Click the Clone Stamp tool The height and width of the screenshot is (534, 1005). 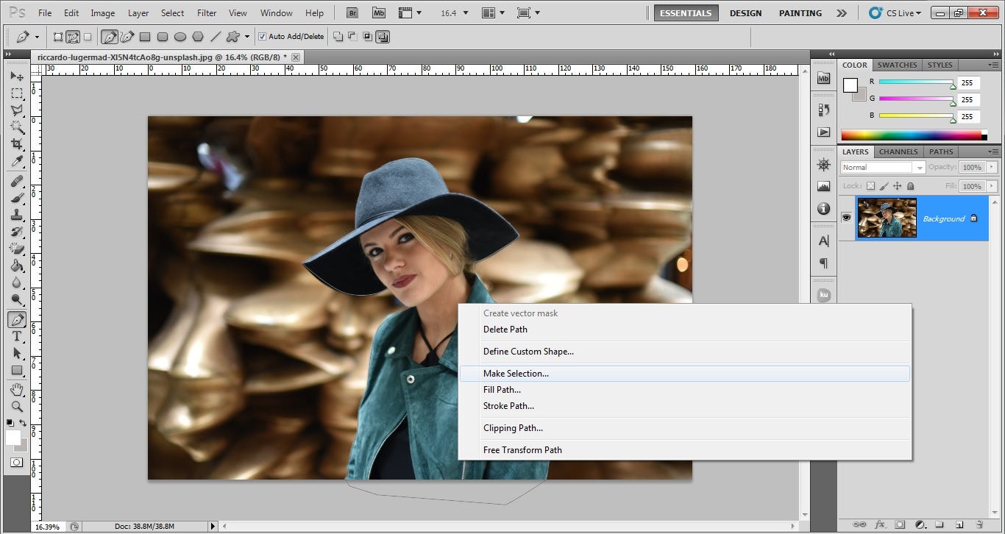coord(17,215)
